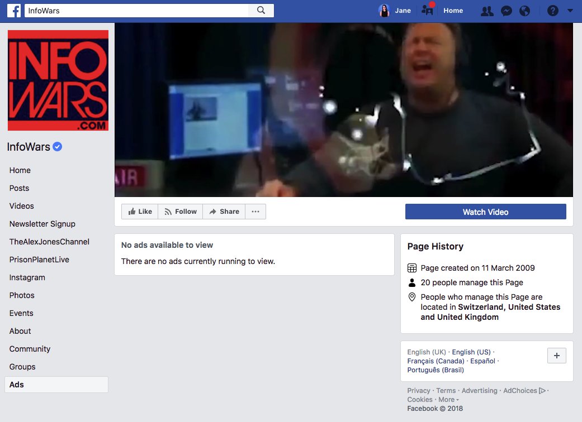Open the Friend Requests icon

tap(487, 11)
